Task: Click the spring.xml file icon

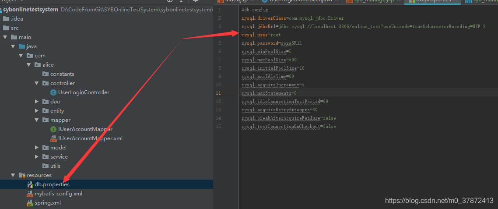Action: point(30,203)
